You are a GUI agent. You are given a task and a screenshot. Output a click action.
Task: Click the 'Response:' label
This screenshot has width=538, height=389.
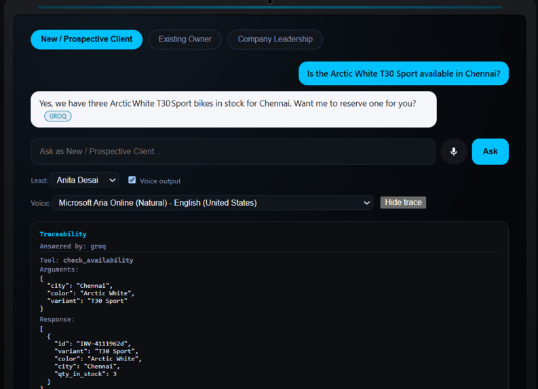pos(57,319)
